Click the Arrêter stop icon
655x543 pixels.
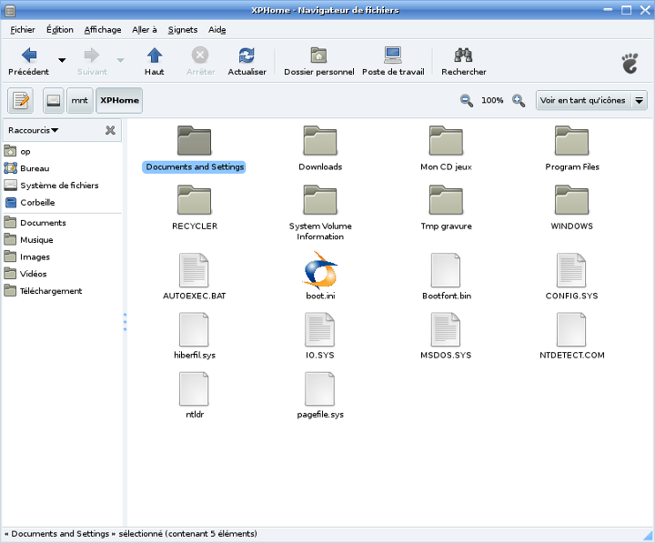pos(200,55)
